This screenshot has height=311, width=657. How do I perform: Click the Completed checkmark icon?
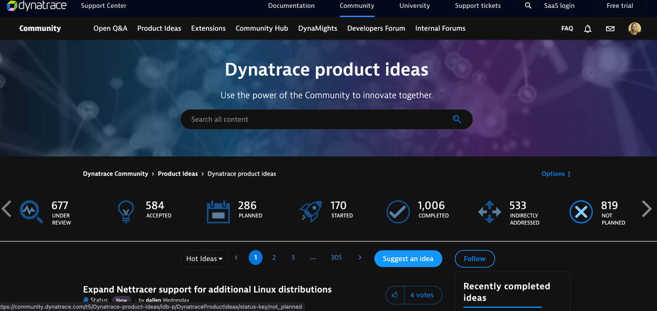[x=398, y=212]
